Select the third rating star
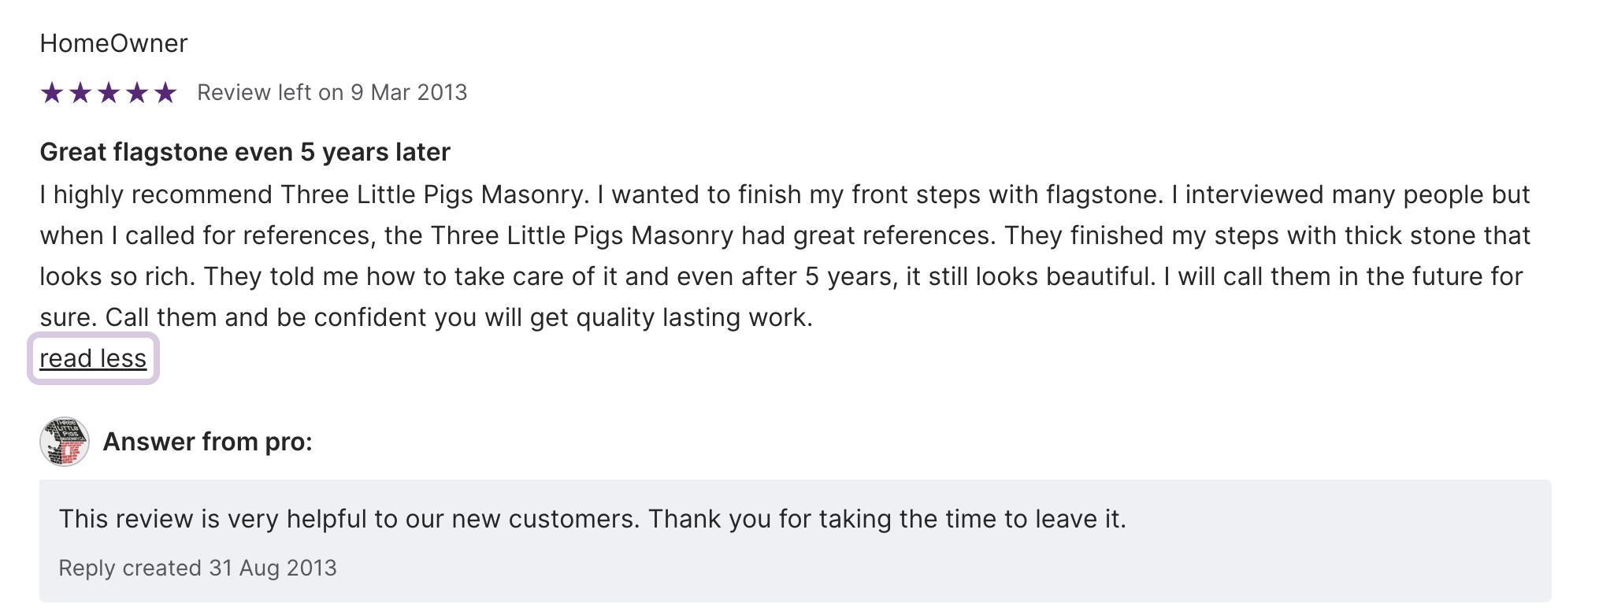 click(109, 93)
